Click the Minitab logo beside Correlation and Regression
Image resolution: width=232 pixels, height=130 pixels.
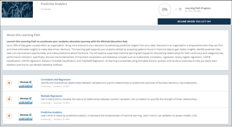[x=26, y=84]
